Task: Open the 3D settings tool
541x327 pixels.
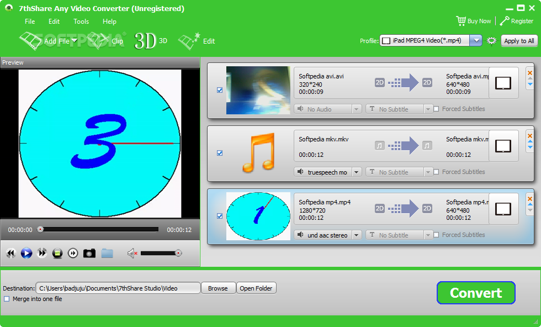Action: coord(151,41)
